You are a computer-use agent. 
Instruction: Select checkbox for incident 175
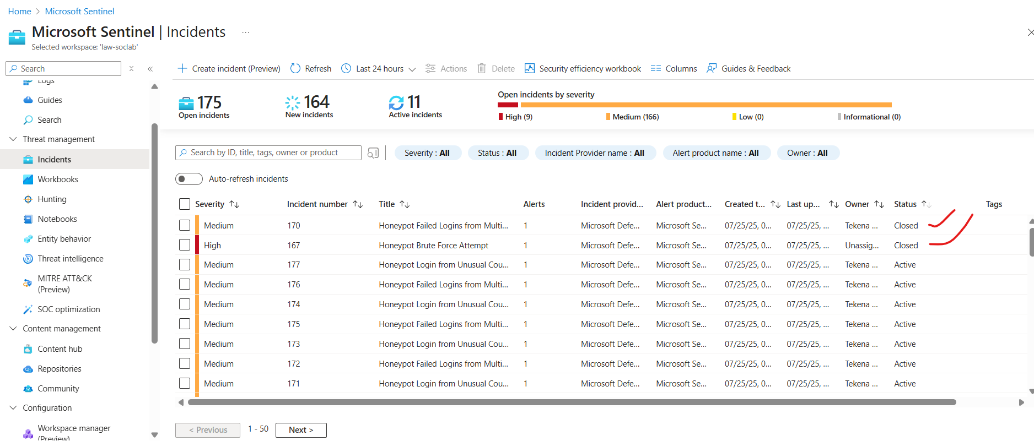tap(185, 324)
